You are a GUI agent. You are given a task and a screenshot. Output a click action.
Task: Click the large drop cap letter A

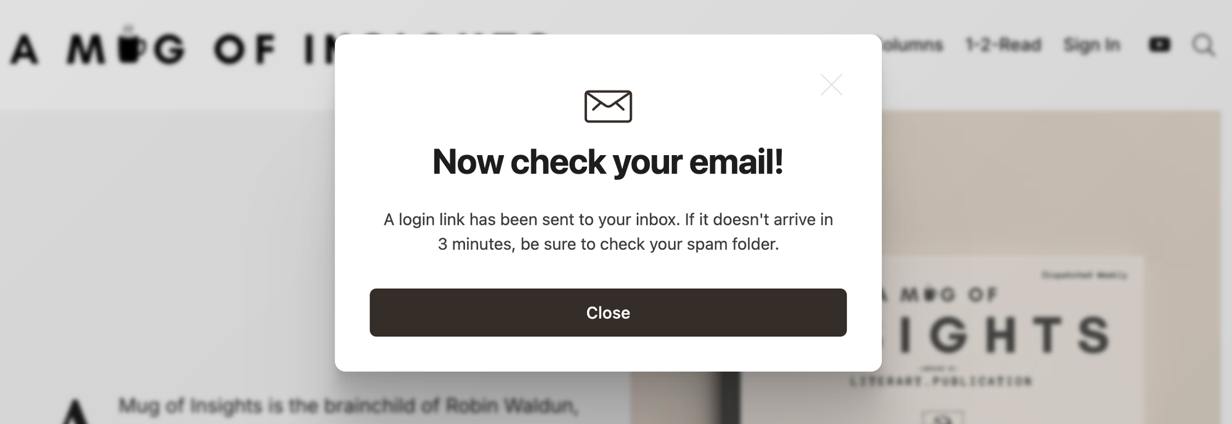tap(75, 411)
